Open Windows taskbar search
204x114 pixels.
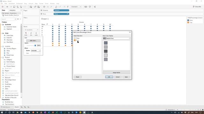(x=6, y=112)
